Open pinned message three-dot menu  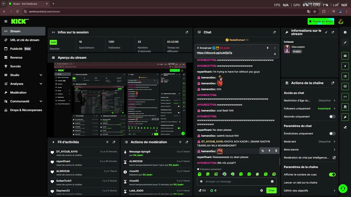(x=275, y=48)
